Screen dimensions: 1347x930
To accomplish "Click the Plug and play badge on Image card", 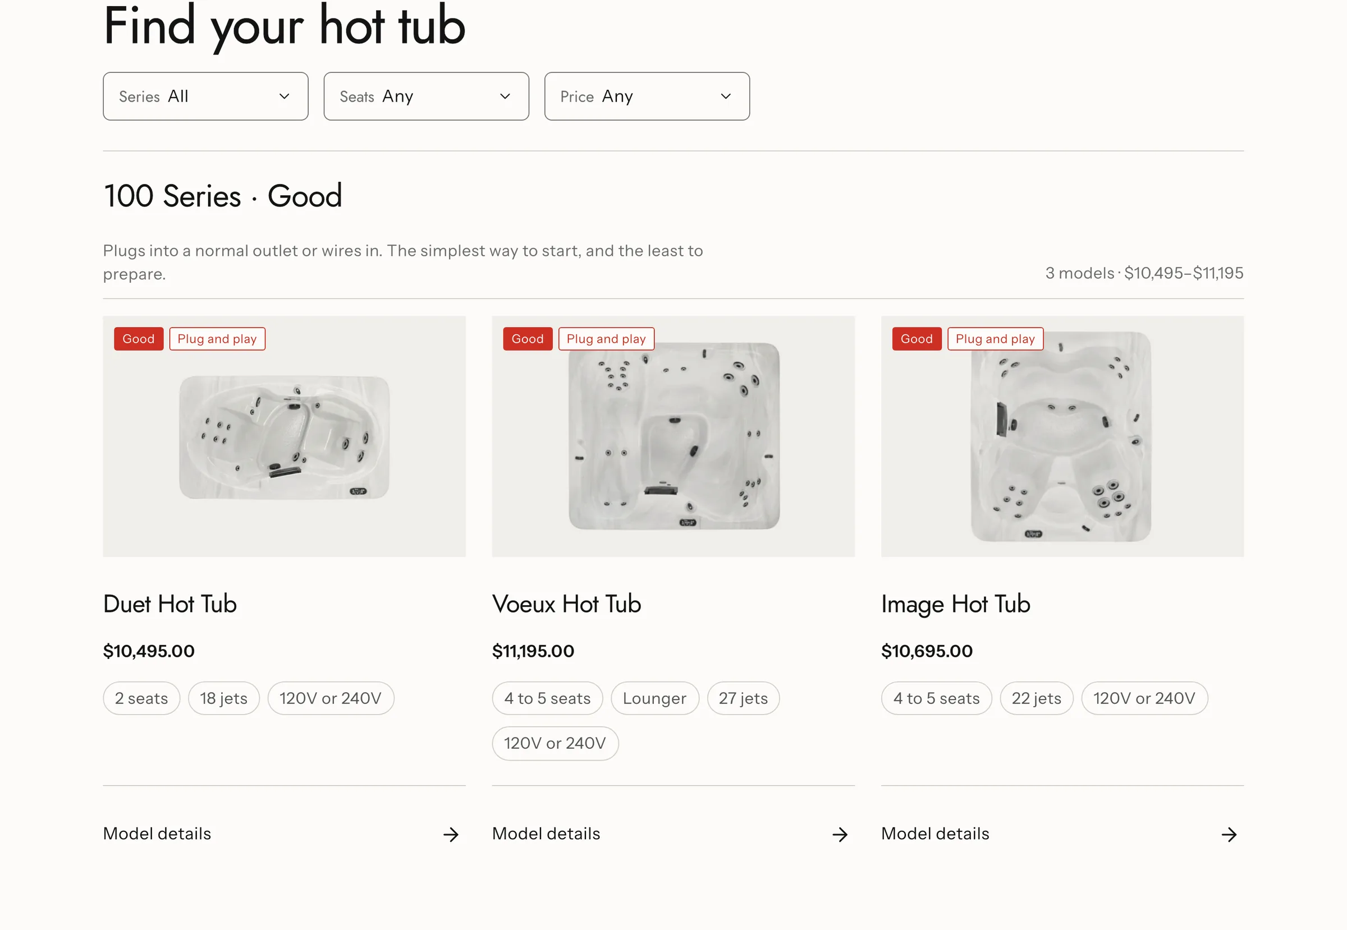I will [x=995, y=339].
